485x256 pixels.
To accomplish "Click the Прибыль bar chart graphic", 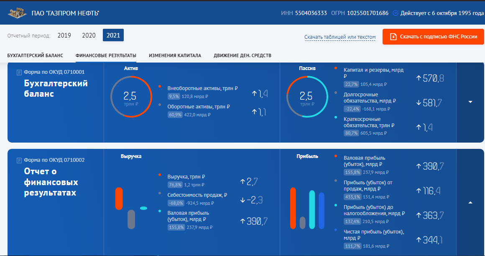I will 307,208.
